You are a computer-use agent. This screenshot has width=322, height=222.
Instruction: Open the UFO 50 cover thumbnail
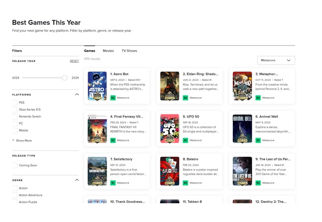(x=169, y=128)
